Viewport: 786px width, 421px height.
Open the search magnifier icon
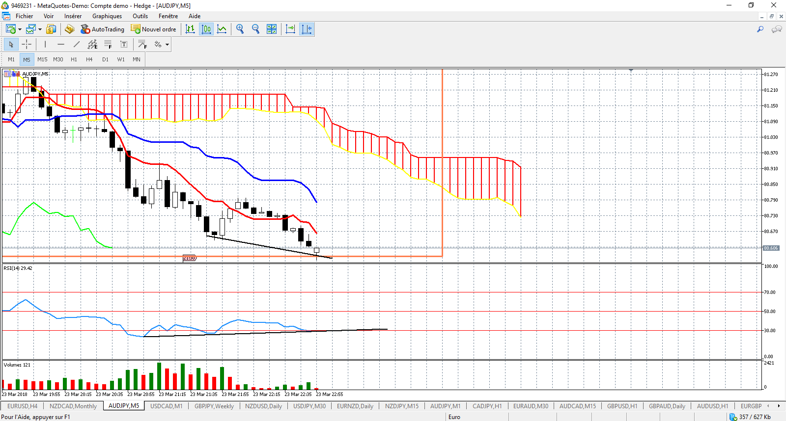tap(760, 29)
